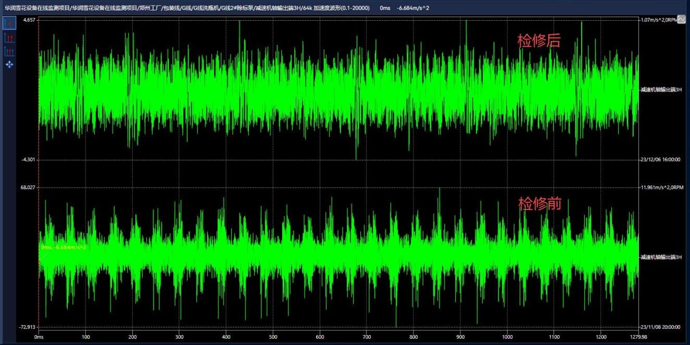This screenshot has height=345, width=690.
Task: Select the triple cursor tool
Action: point(9,51)
